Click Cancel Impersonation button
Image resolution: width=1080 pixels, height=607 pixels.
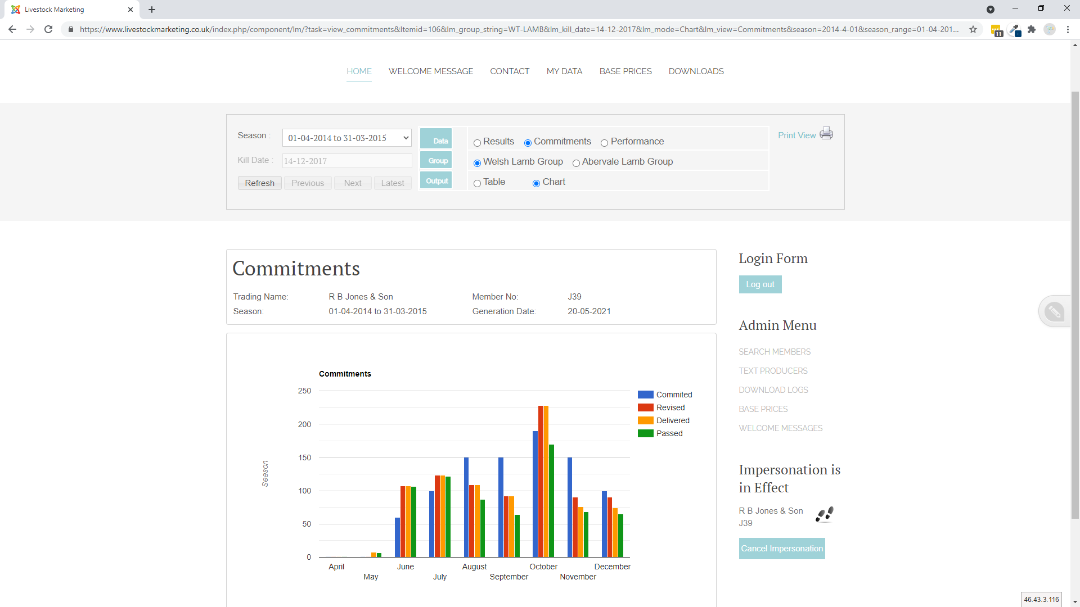pyautogui.click(x=781, y=549)
